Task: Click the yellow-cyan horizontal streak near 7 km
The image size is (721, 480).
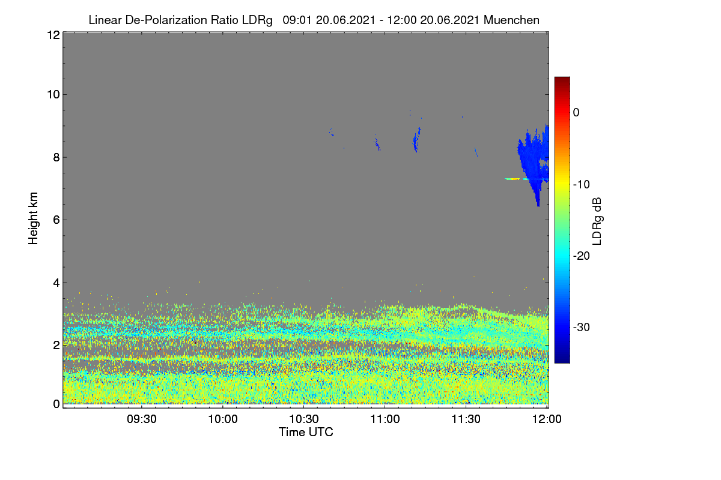Action: (x=516, y=179)
